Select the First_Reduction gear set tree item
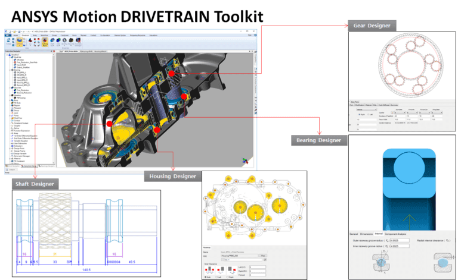Viewport: 458px width, 280px height. (21, 90)
